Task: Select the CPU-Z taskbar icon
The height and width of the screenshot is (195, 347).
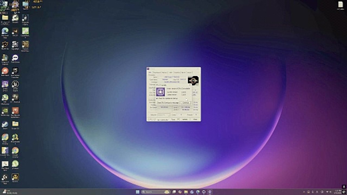Action: tap(210, 192)
